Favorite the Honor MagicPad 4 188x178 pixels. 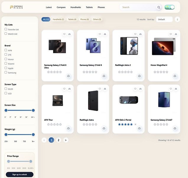171,34
